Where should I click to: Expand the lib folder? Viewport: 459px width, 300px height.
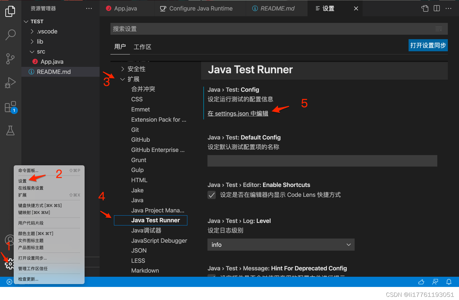click(x=32, y=41)
